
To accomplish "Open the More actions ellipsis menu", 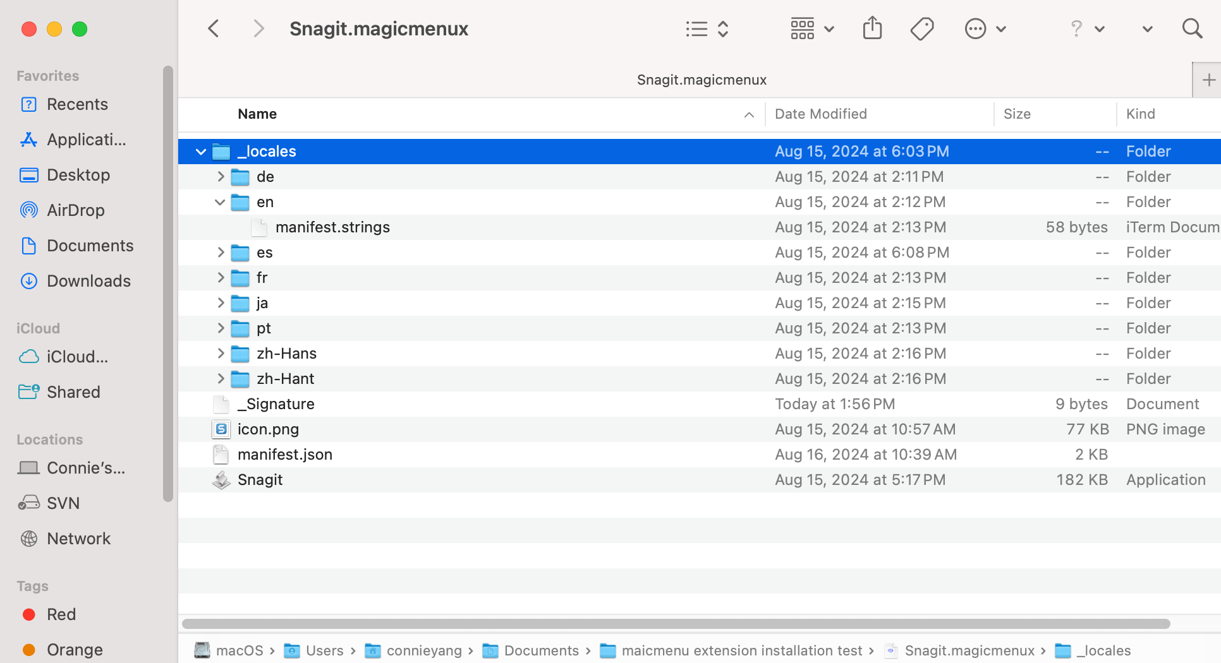I will [985, 28].
